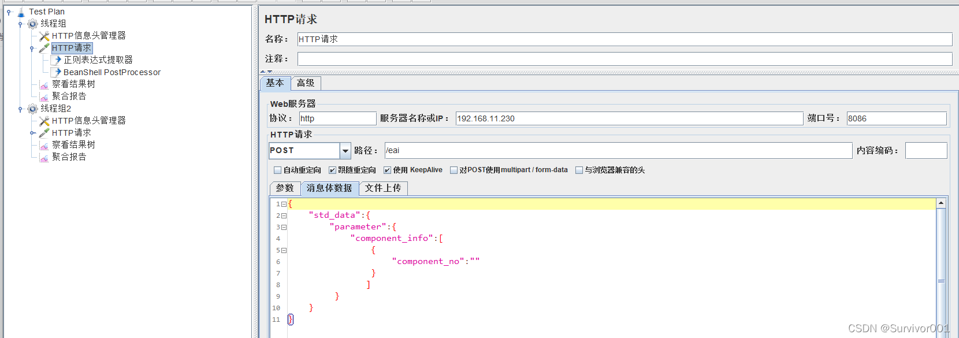The height and width of the screenshot is (338, 959).
Task: Click the wrench icon of first HTTP信息头管理器
Action: 44,36
